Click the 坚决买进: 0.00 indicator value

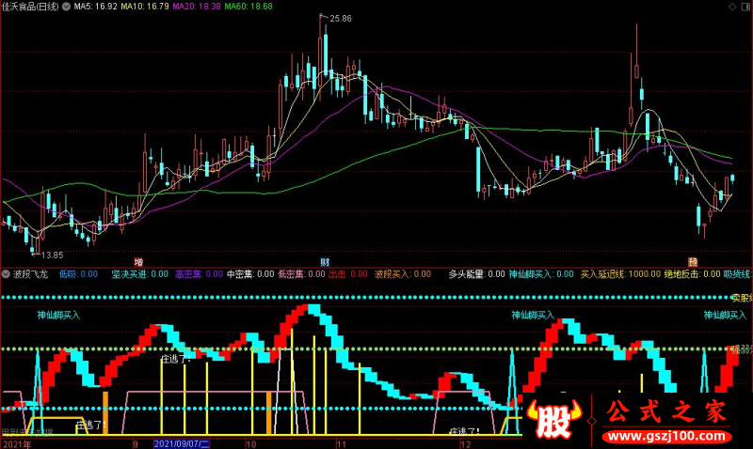(139, 274)
